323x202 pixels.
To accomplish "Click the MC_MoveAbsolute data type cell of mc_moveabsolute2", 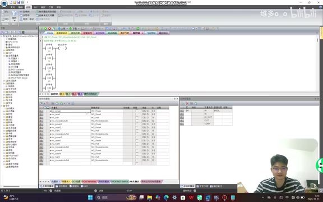I will coord(107,134).
